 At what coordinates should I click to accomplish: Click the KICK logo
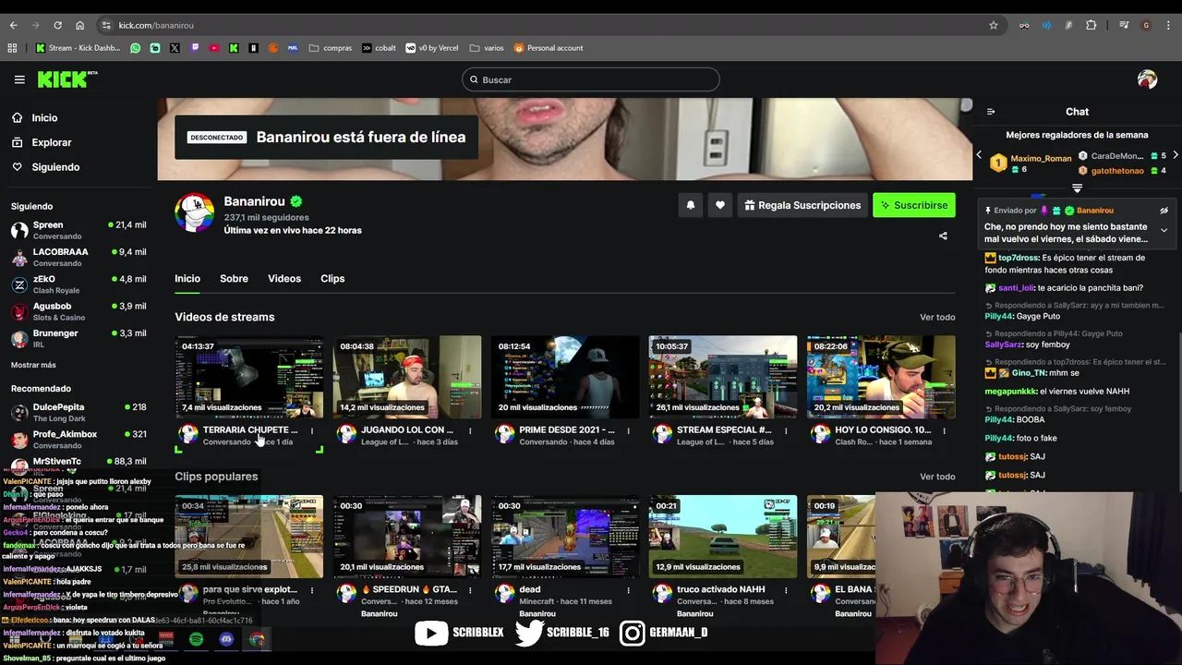(x=66, y=79)
